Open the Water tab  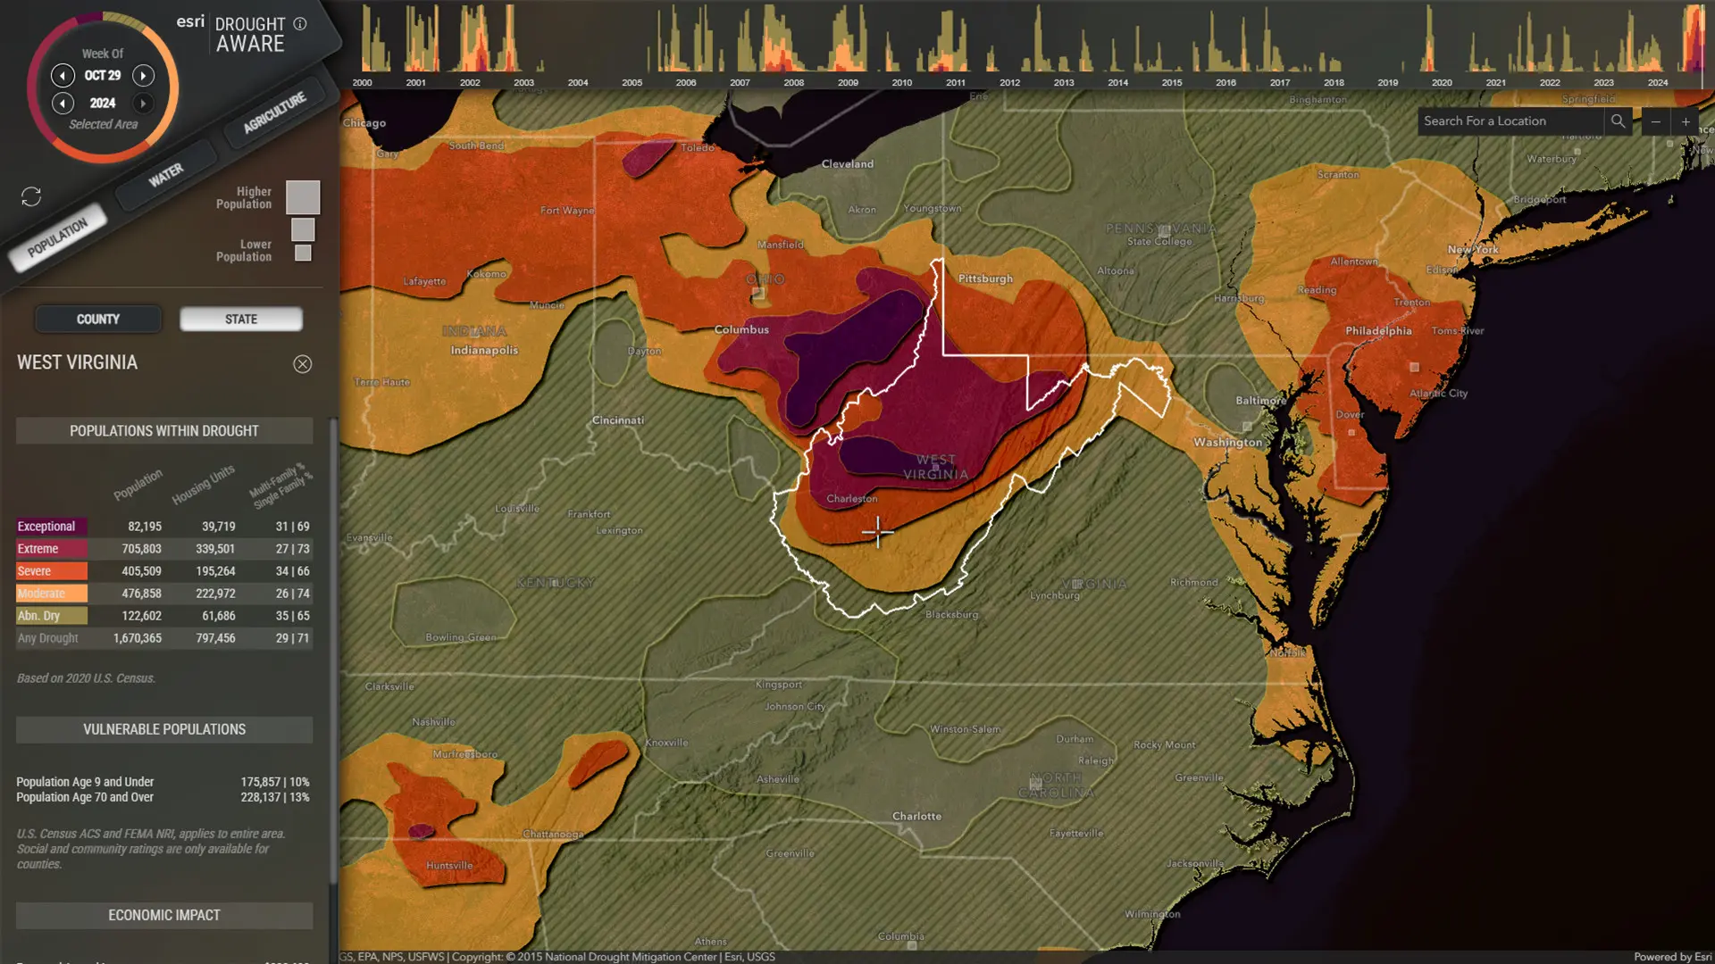[x=166, y=175]
